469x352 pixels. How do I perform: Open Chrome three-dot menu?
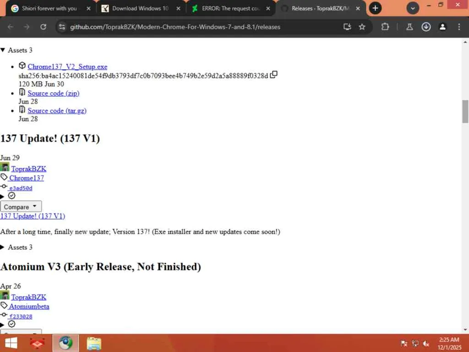pyautogui.click(x=459, y=27)
